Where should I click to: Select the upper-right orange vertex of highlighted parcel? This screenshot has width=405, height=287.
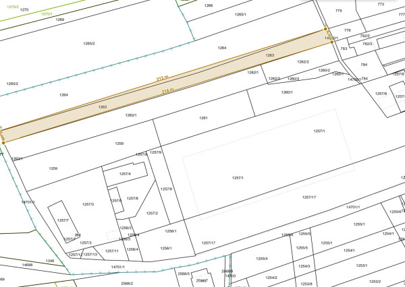(x=325, y=29)
